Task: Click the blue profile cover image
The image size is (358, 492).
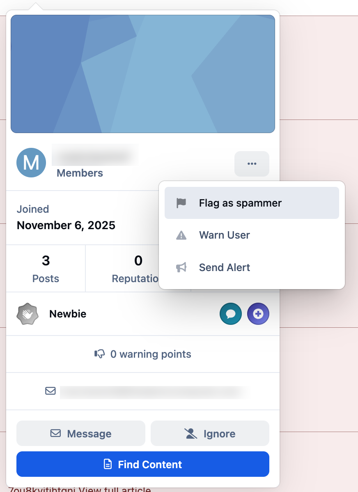Action: (x=143, y=74)
